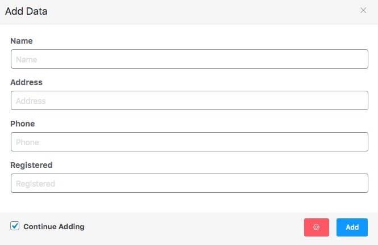Click the bold Phone field label
Image resolution: width=378 pixels, height=245 pixels.
point(22,124)
